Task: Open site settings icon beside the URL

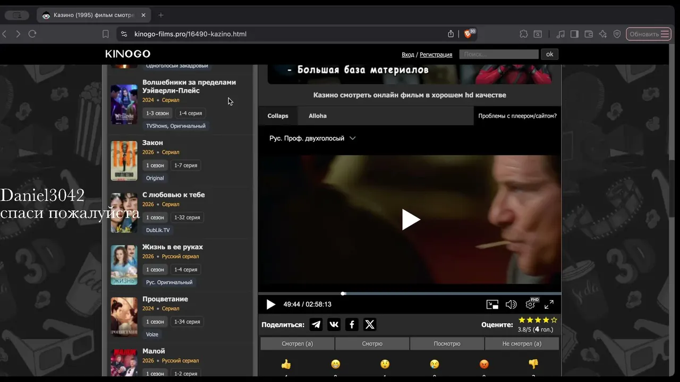Action: tap(124, 34)
